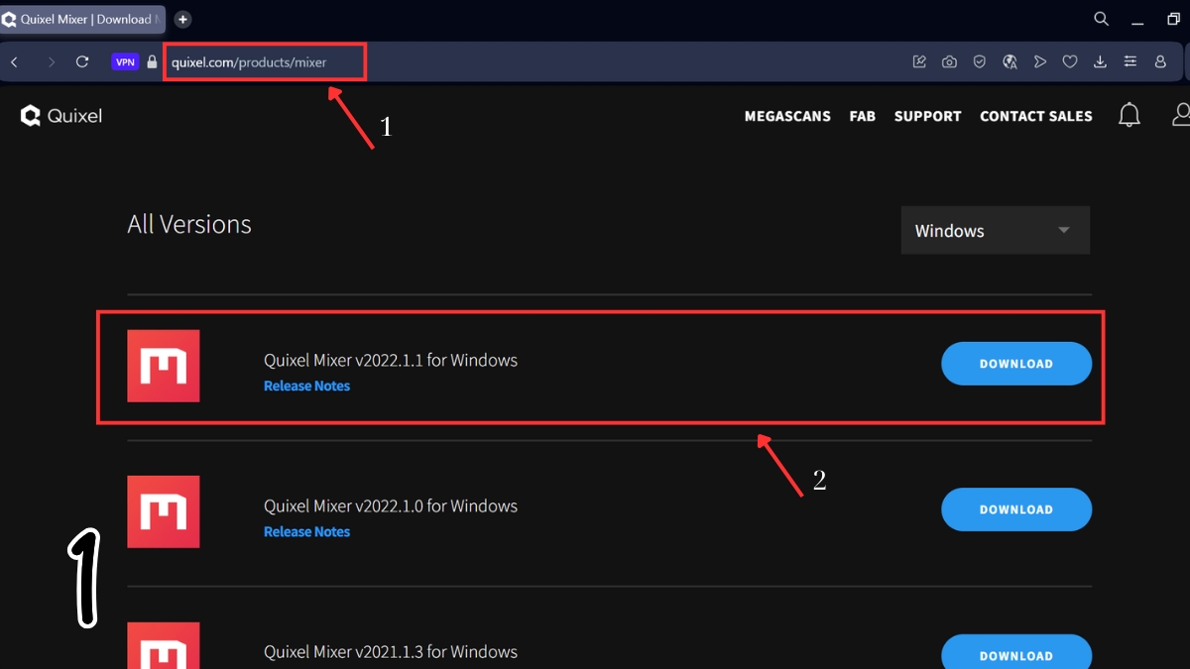The image size is (1190, 669).
Task: Open Release Notes for v2022.1.1
Action: (306, 386)
